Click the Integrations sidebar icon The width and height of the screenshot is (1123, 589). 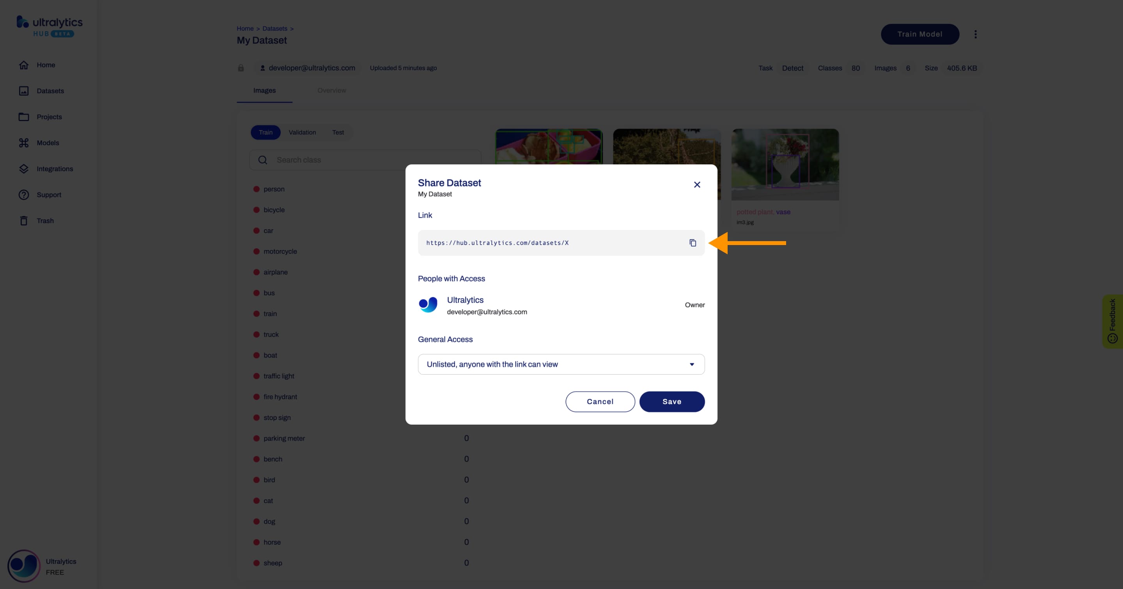pyautogui.click(x=23, y=168)
